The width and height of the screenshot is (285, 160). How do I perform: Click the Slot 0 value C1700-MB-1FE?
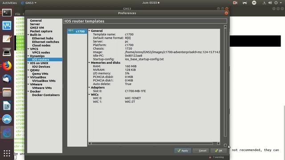135,91
